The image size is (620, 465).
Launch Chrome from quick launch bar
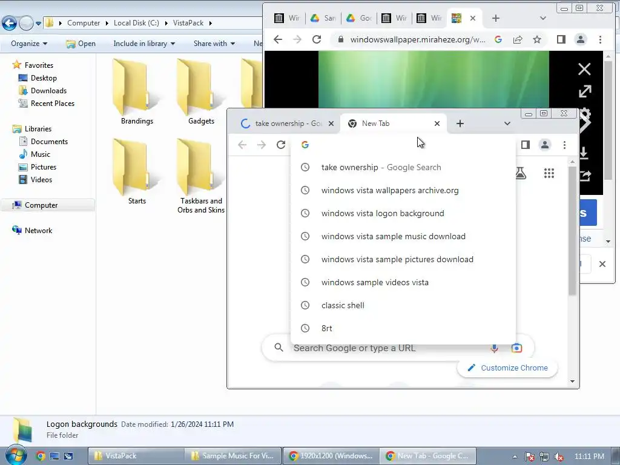41,456
